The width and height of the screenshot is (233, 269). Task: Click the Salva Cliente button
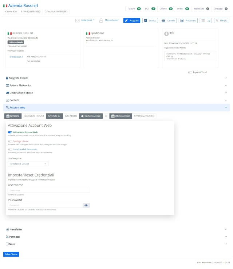11,254
